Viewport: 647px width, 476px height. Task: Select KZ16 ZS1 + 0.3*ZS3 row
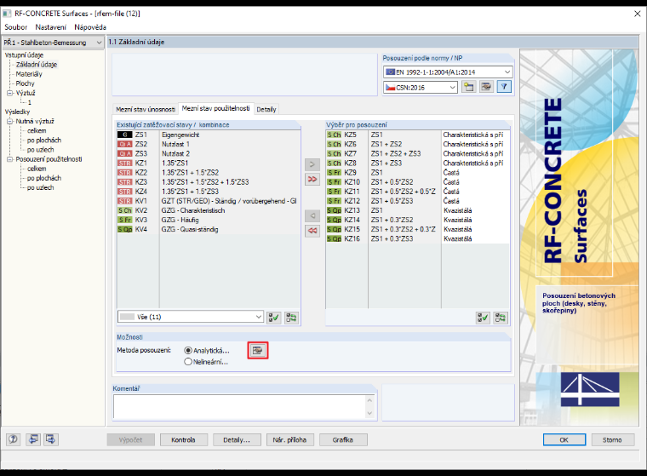[418, 239]
